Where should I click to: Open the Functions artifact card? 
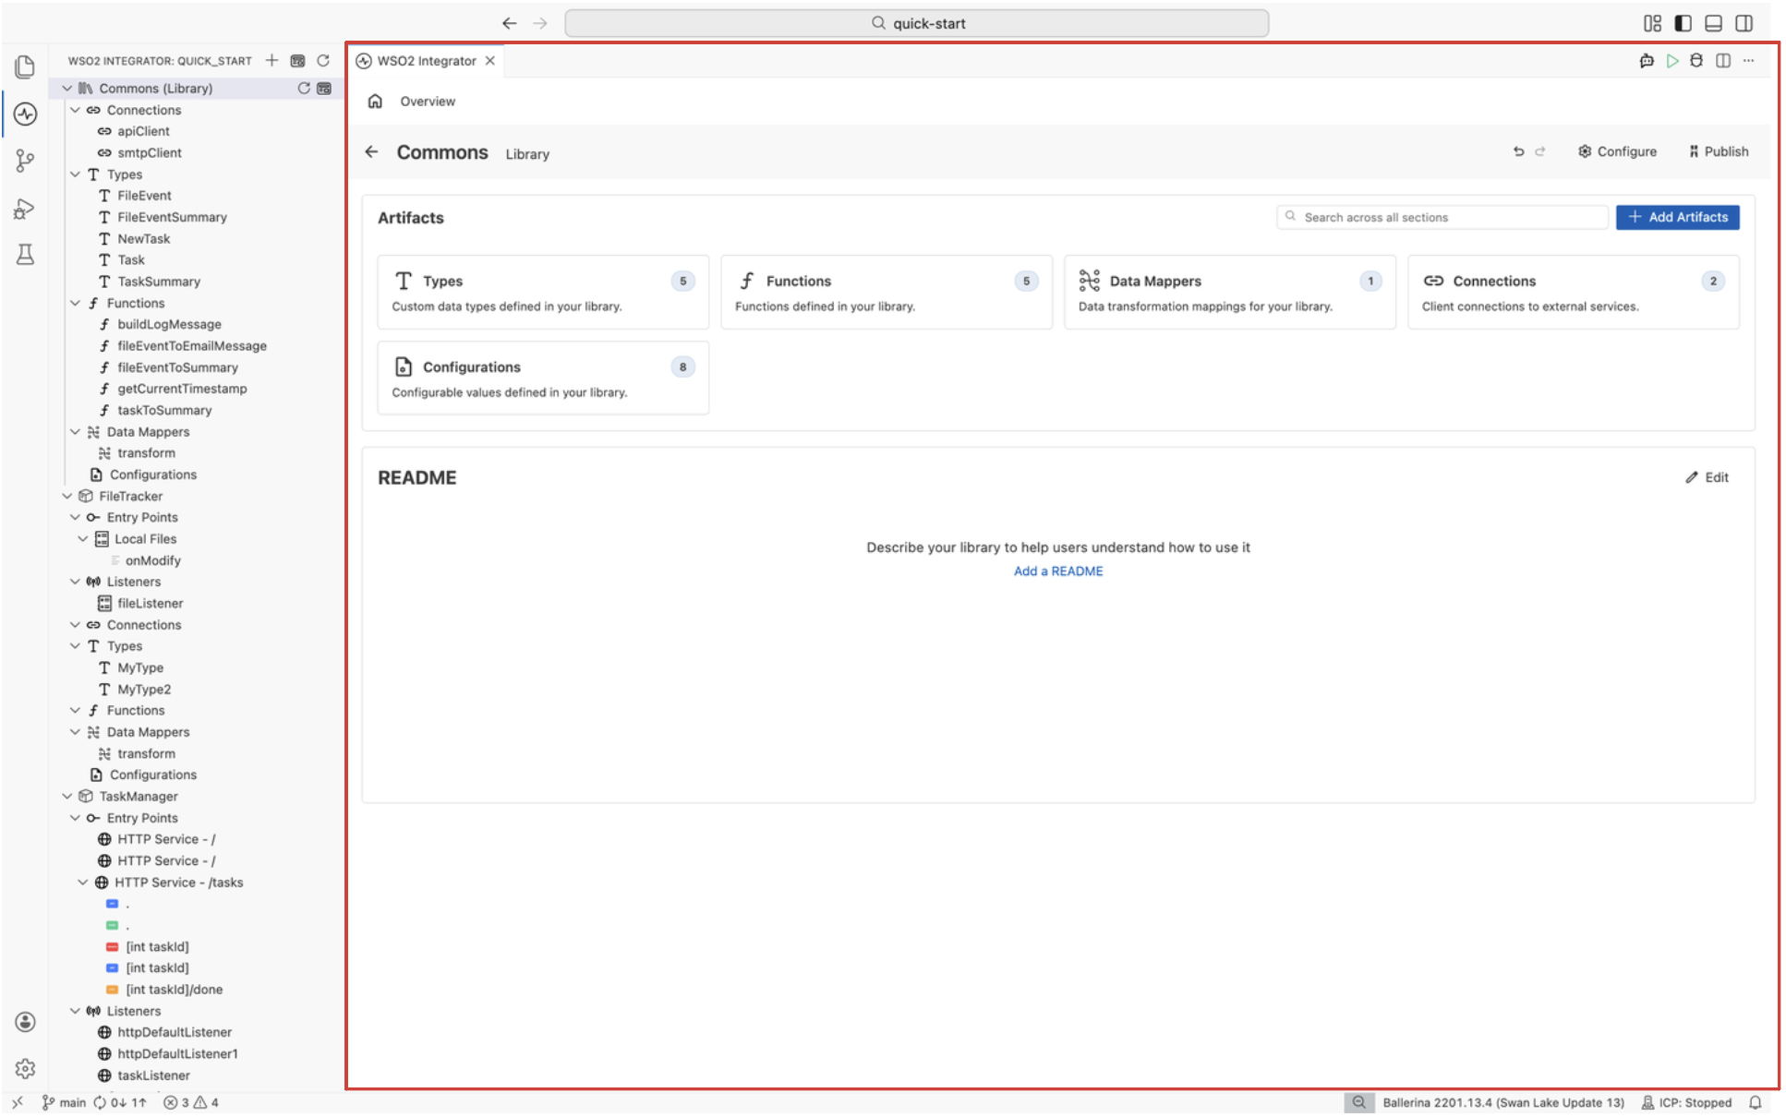[887, 292]
